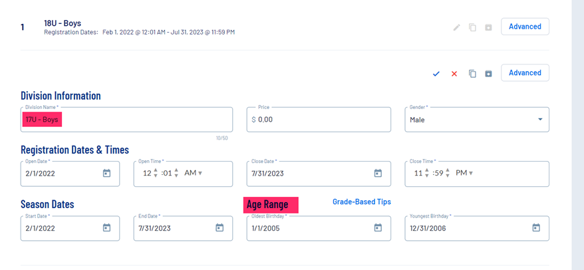Open the calendar picker for Open Date
Screen dimensions: 584x270
coord(106,174)
